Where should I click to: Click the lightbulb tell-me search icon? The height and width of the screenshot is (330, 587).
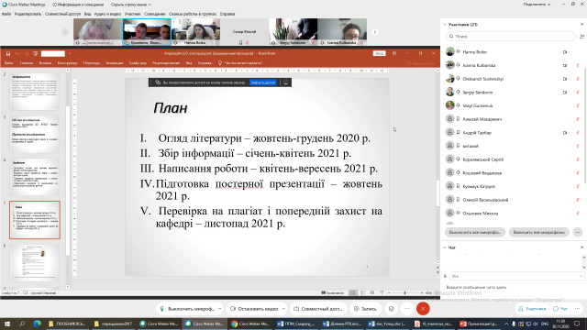(220, 63)
